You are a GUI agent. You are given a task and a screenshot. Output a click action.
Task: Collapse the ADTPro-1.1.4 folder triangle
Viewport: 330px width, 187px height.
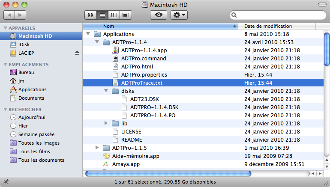(x=97, y=42)
